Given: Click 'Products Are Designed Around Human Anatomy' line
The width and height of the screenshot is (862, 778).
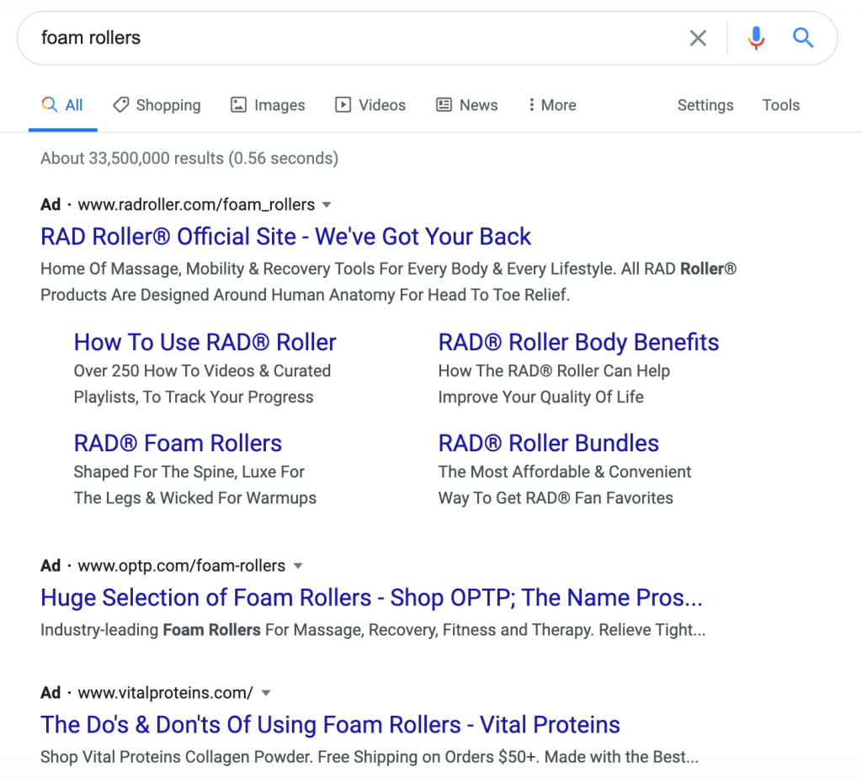Looking at the screenshot, I should [305, 296].
